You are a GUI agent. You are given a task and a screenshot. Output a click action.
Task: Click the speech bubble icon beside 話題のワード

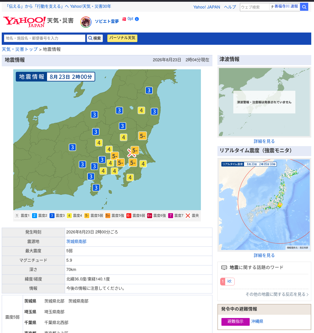[224, 268]
